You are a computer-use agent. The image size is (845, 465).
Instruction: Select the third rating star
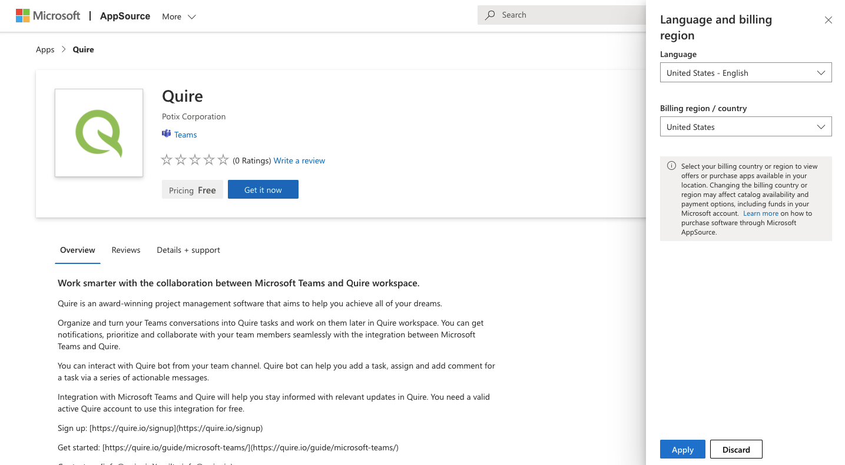[195, 160]
